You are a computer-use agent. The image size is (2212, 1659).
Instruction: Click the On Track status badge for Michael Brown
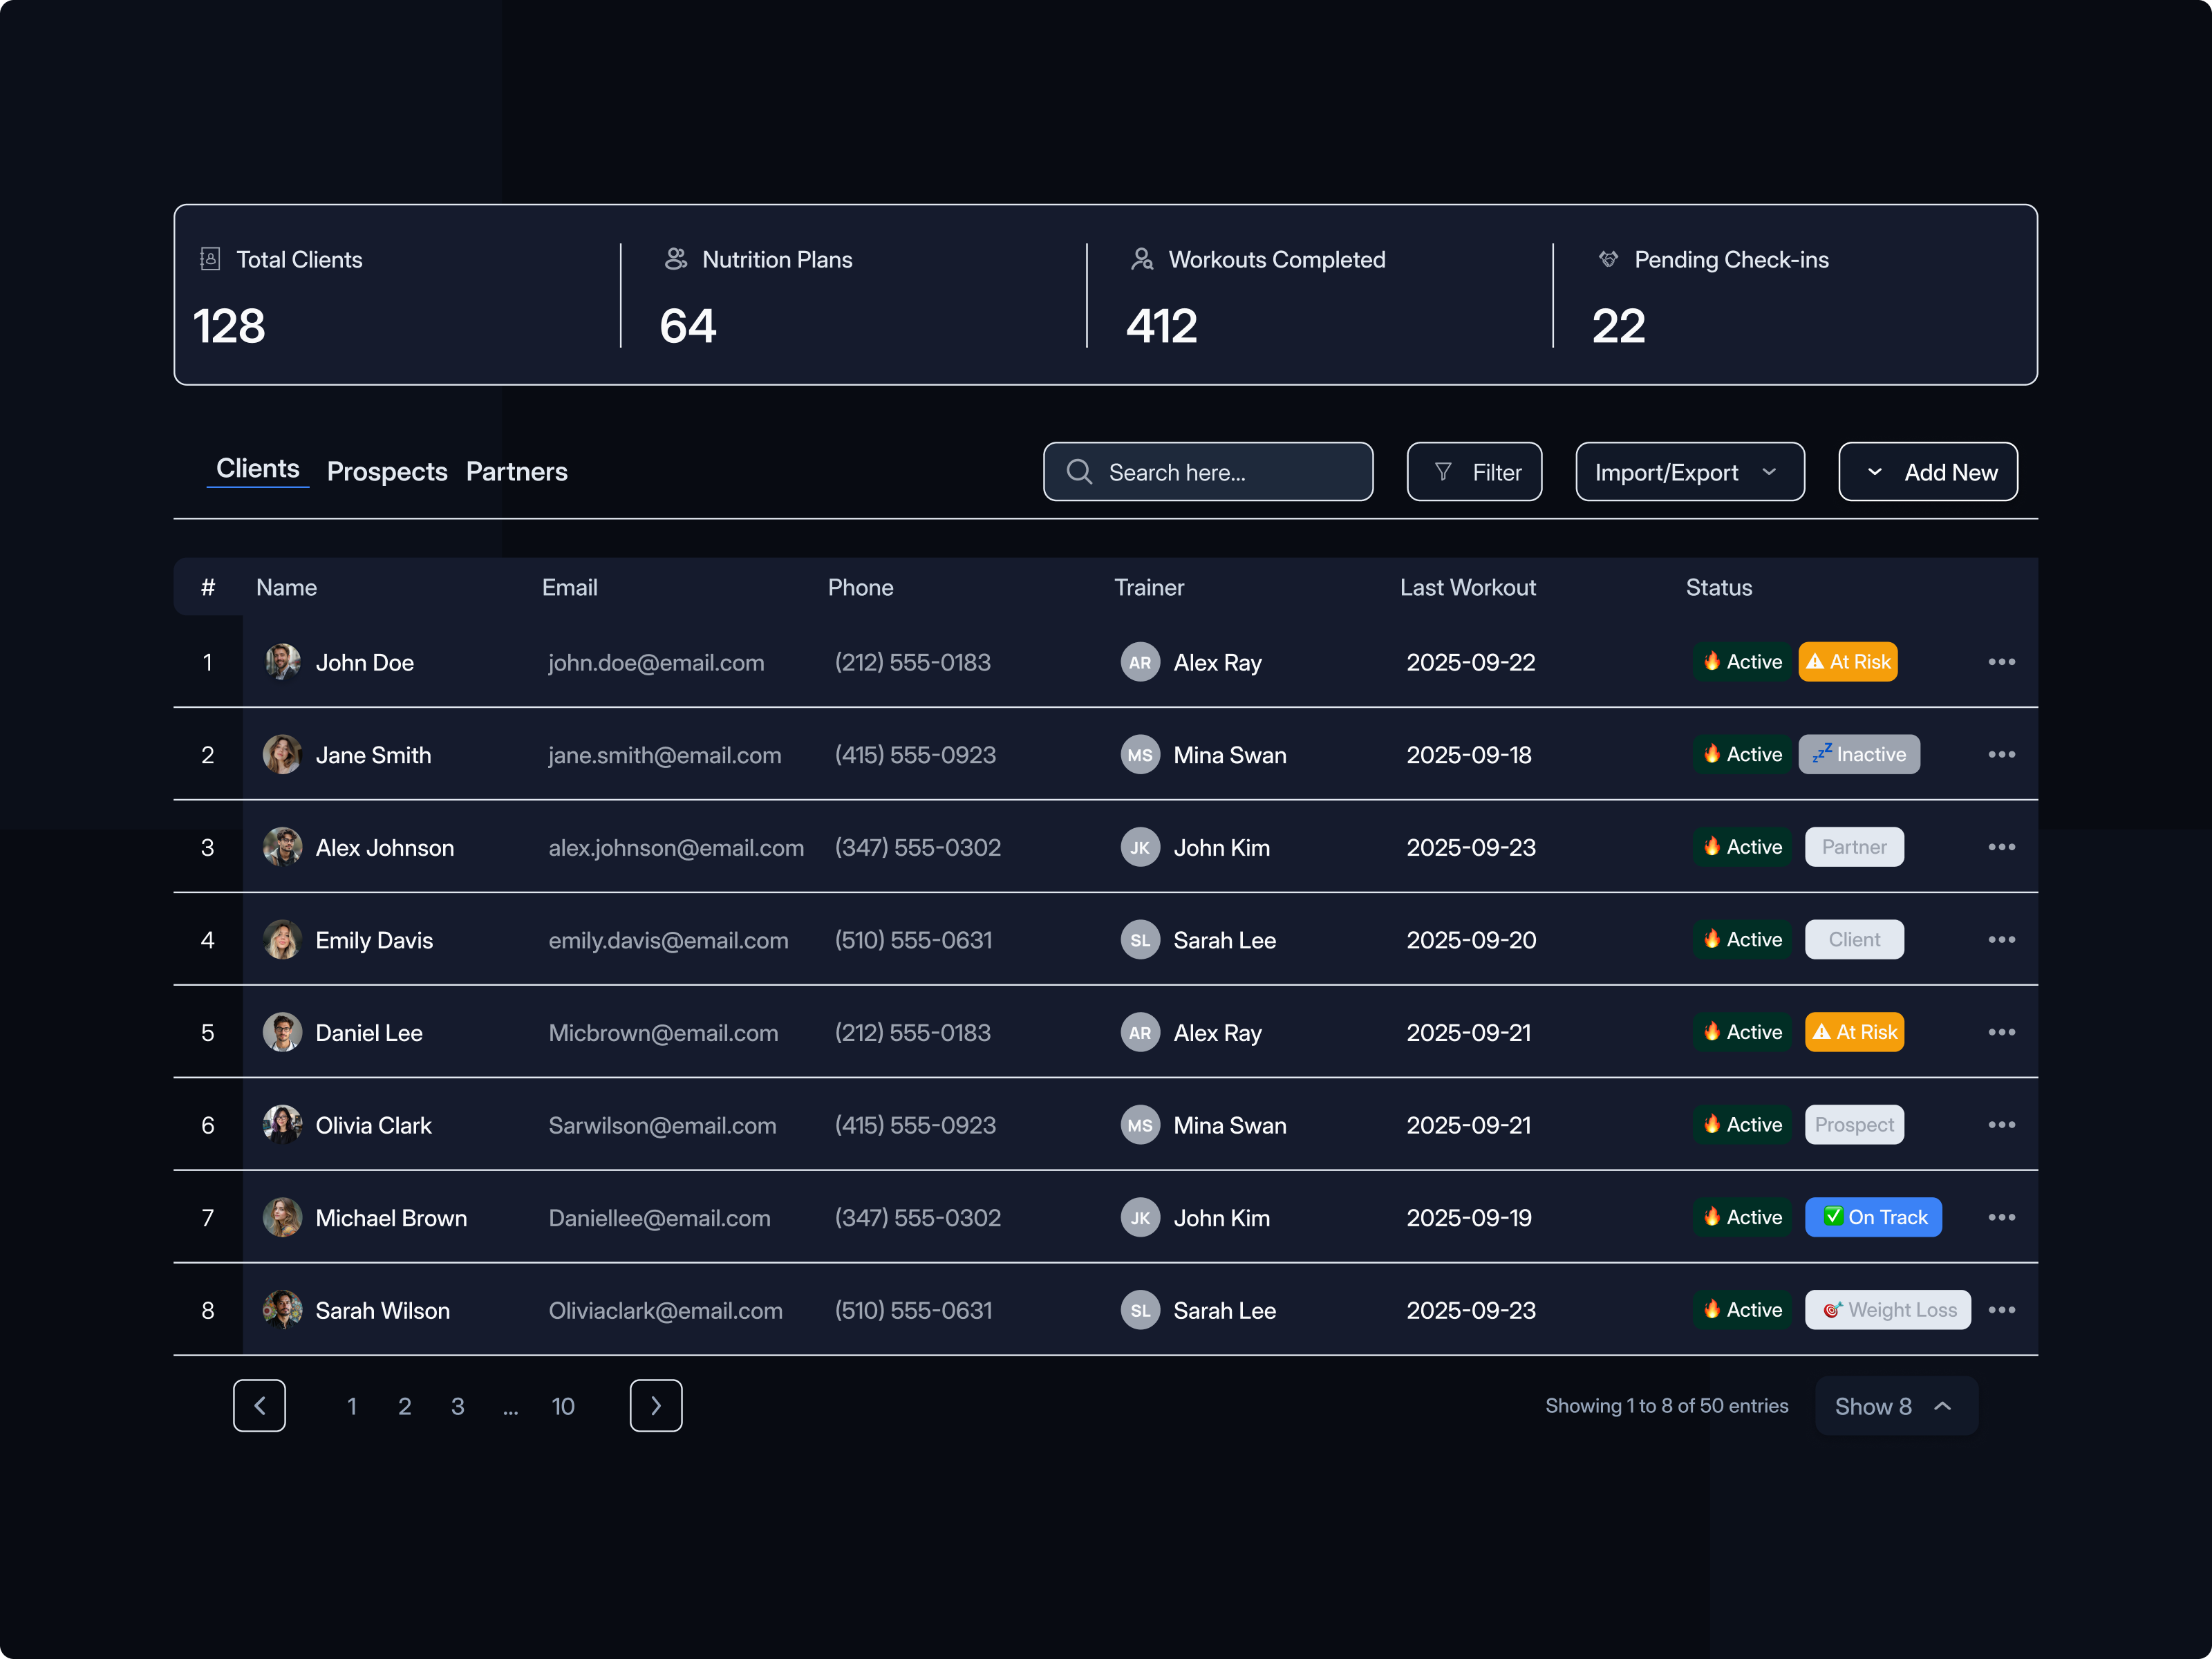(x=1873, y=1217)
